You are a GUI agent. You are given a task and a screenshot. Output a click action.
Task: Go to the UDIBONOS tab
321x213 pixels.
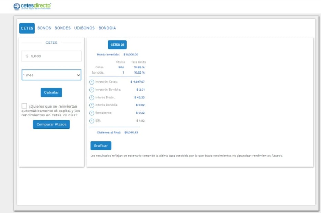pyautogui.click(x=84, y=28)
